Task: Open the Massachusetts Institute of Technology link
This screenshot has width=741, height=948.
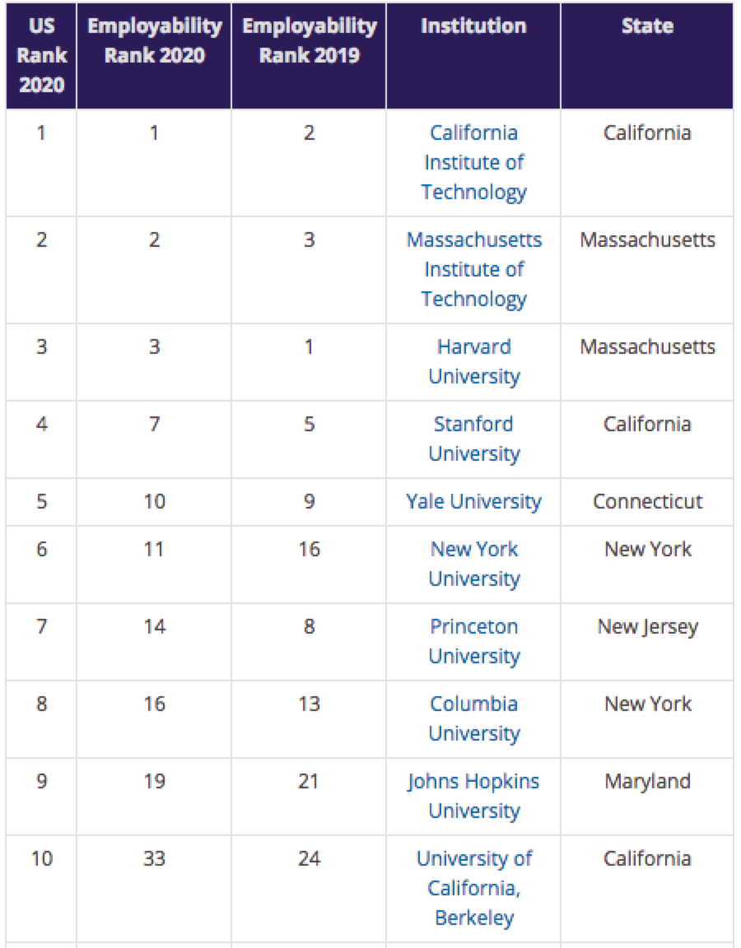Action: [x=473, y=269]
